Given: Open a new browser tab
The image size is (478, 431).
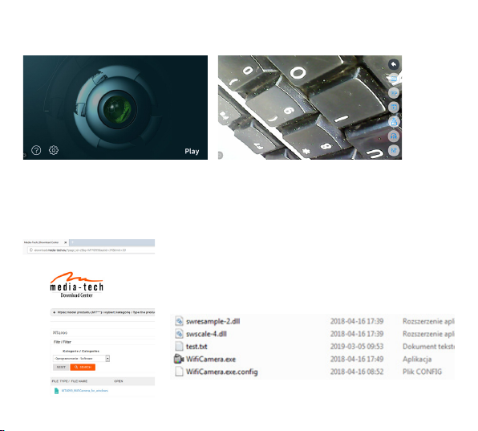Looking at the screenshot, I should pos(72,242).
